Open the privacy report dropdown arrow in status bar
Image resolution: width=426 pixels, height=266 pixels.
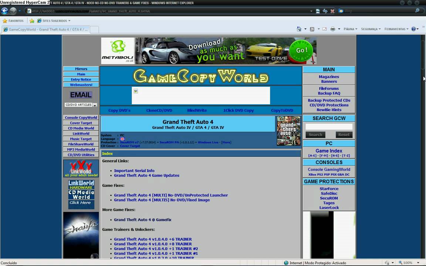click(393, 263)
